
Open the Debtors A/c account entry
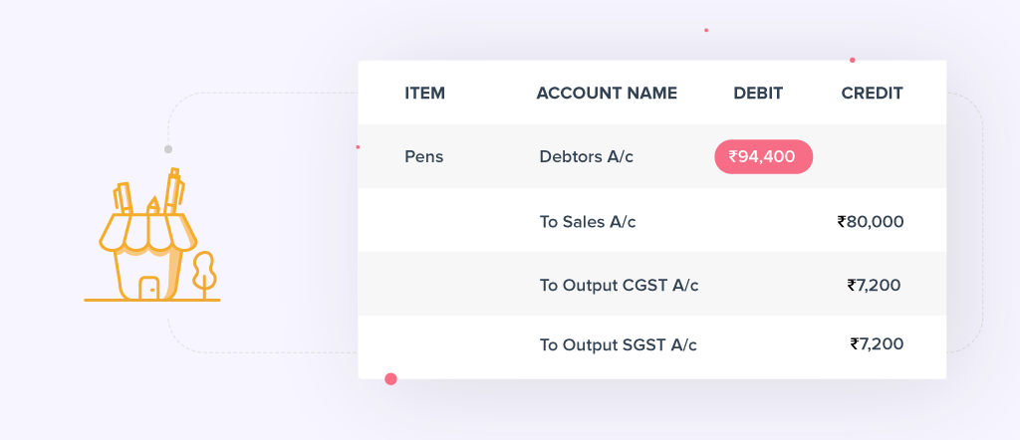[586, 156]
